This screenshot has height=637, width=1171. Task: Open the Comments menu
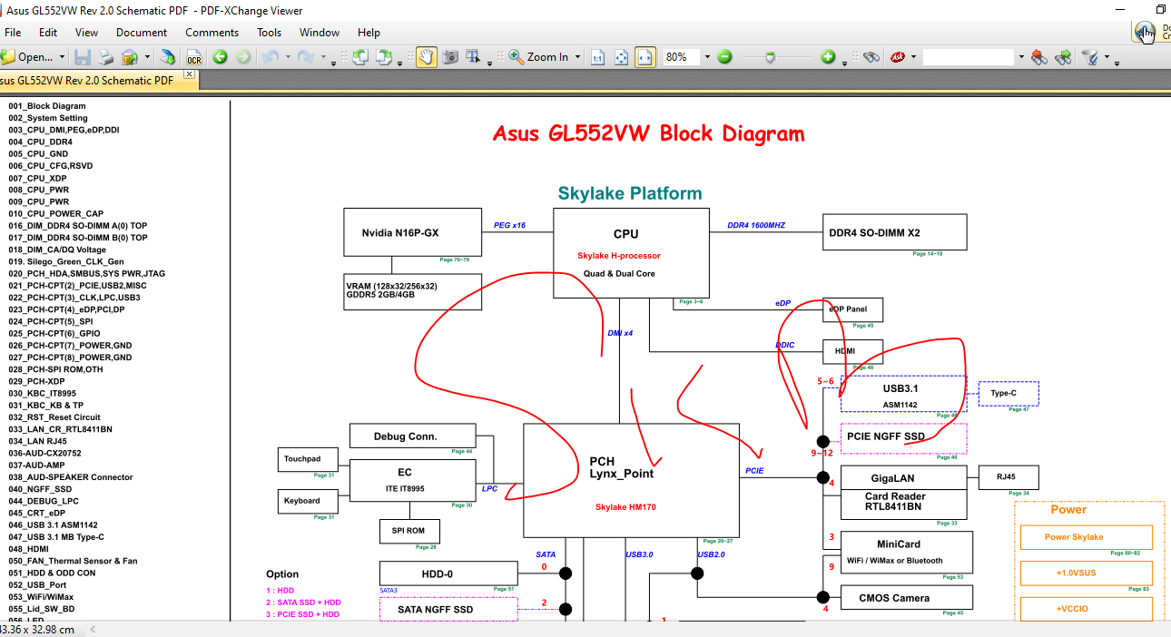(212, 32)
